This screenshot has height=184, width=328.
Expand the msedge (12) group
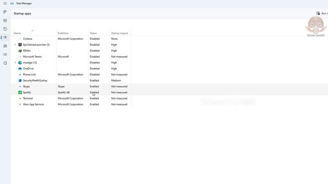[15, 62]
